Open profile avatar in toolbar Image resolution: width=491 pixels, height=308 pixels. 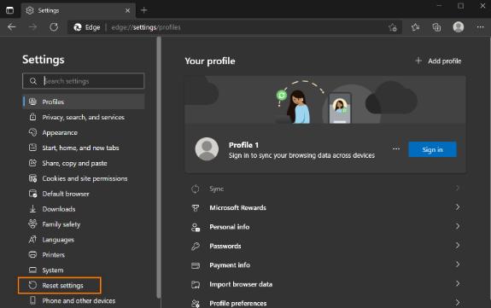(x=459, y=27)
